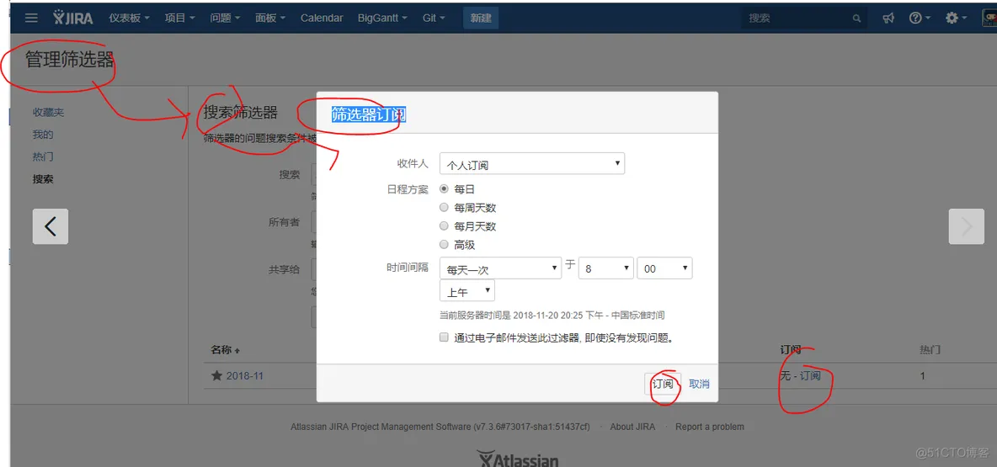The height and width of the screenshot is (467, 997).
Task: Click the search magnifier icon
Action: tap(856, 19)
